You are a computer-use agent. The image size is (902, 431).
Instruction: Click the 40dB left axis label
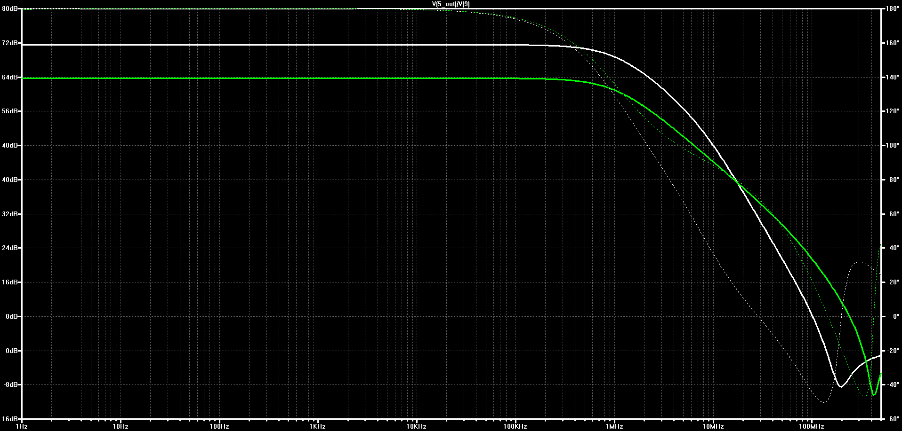[x=9, y=180]
